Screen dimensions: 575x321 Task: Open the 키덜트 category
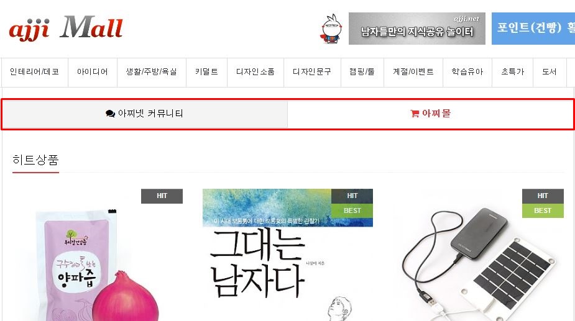206,72
